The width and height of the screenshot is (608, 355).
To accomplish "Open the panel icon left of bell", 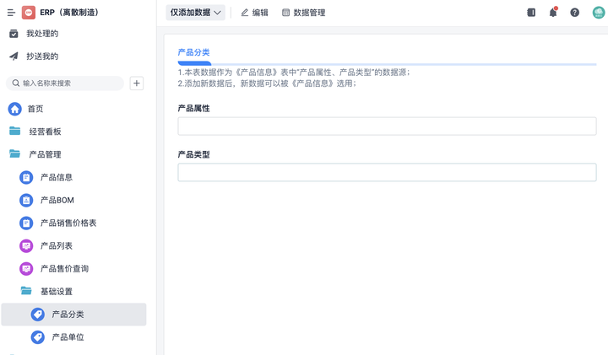I will [x=531, y=13].
